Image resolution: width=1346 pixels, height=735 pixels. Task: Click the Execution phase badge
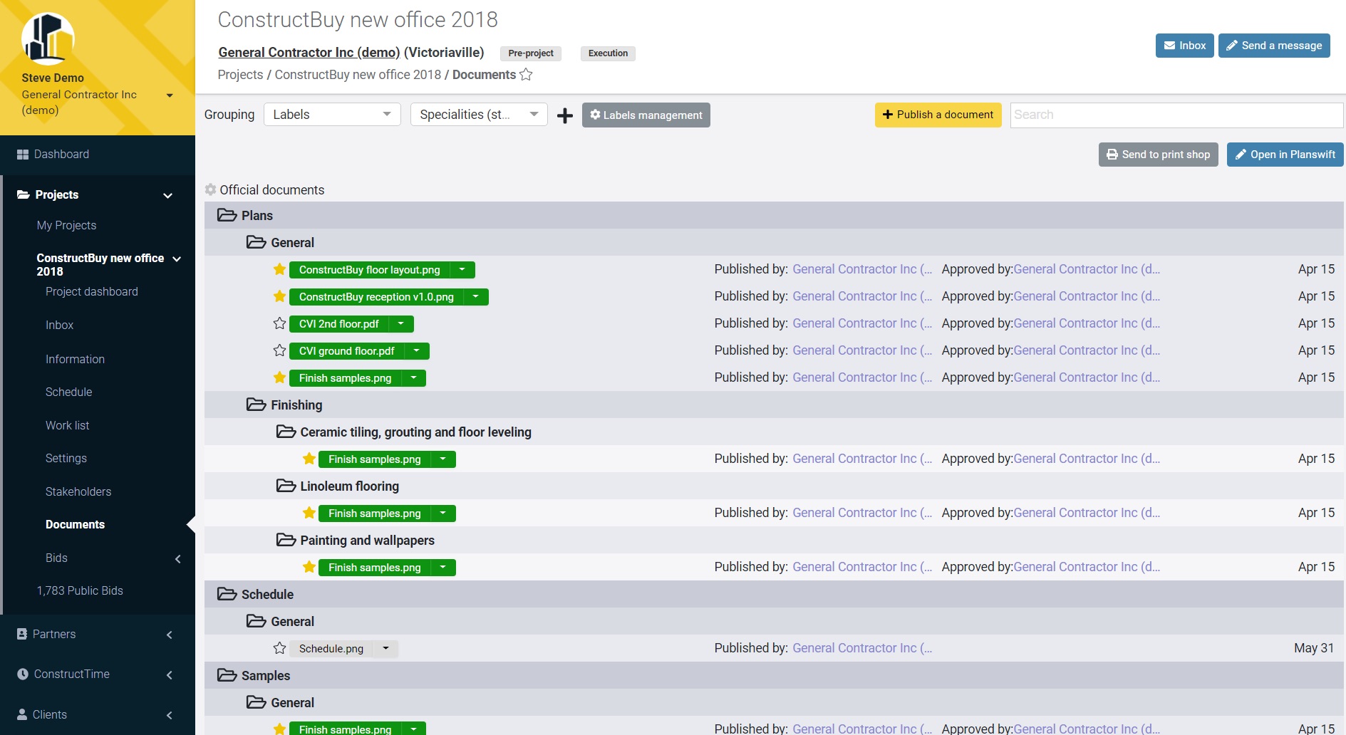tap(608, 53)
